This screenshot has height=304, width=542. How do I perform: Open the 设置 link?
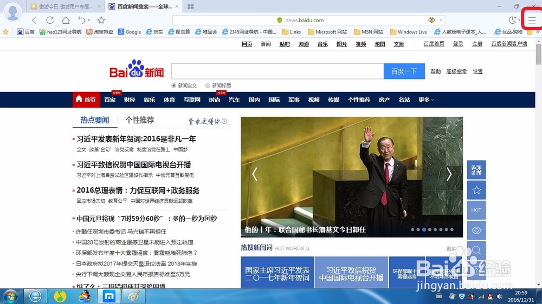(478, 71)
